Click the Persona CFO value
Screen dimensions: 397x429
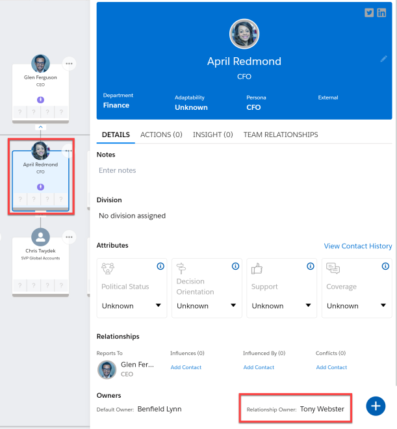pos(253,107)
